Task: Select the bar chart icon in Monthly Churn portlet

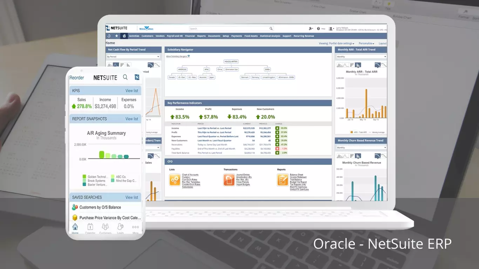Action: click(x=358, y=156)
